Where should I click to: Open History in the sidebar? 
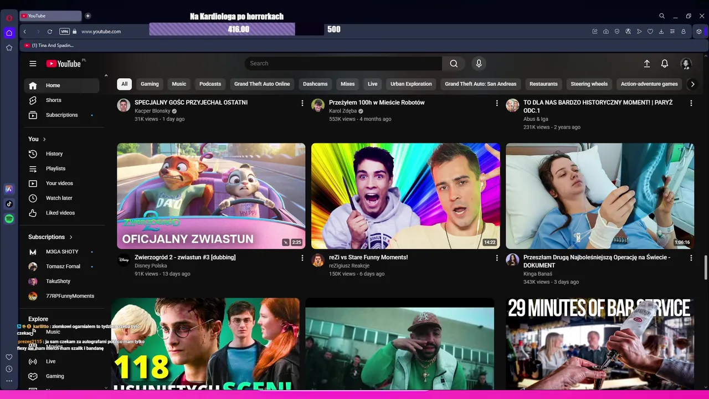pos(61,154)
